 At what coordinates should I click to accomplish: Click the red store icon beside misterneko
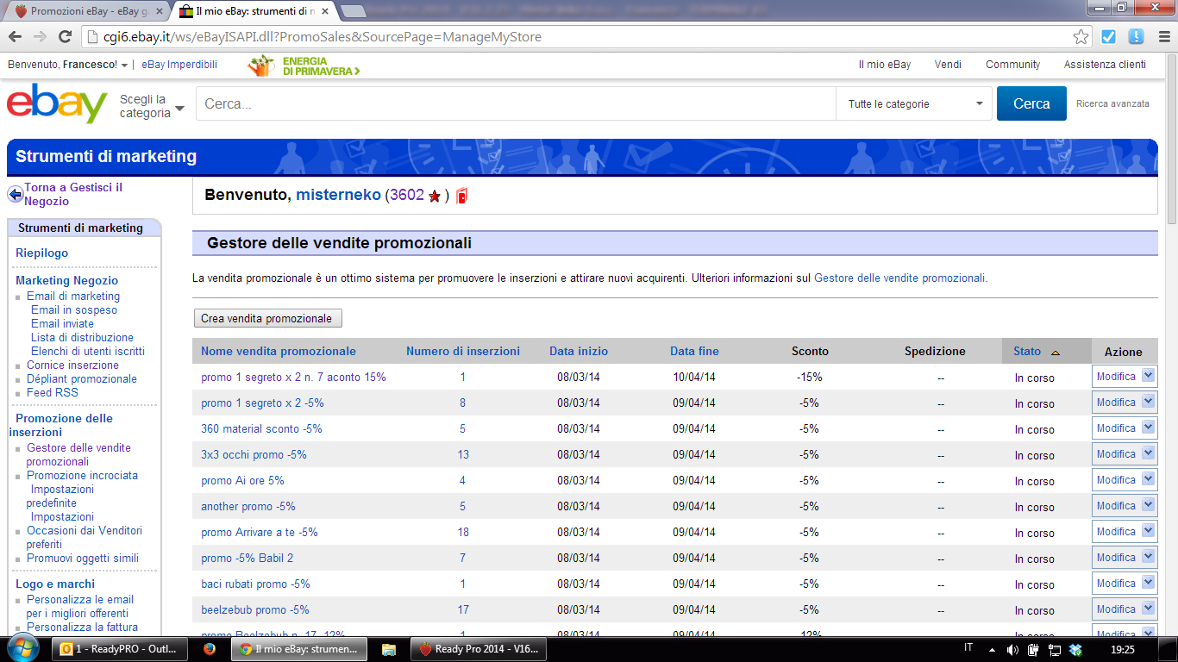tap(461, 196)
